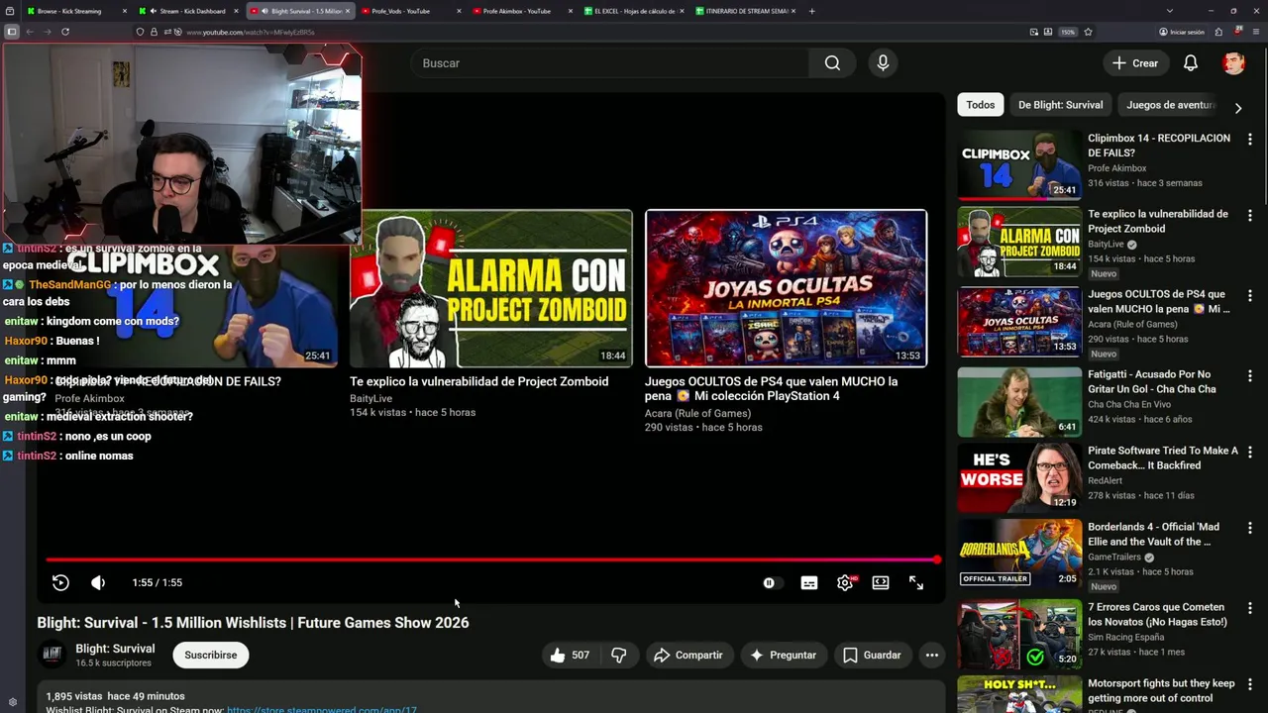This screenshot has width=1268, height=713.
Task: Open options for Project Zomboid sidebar video
Action: [1250, 215]
